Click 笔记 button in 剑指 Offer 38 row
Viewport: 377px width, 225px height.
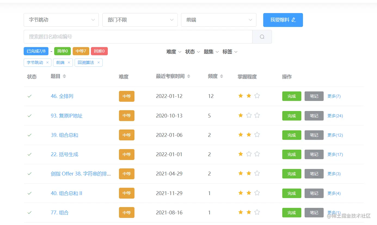click(314, 174)
